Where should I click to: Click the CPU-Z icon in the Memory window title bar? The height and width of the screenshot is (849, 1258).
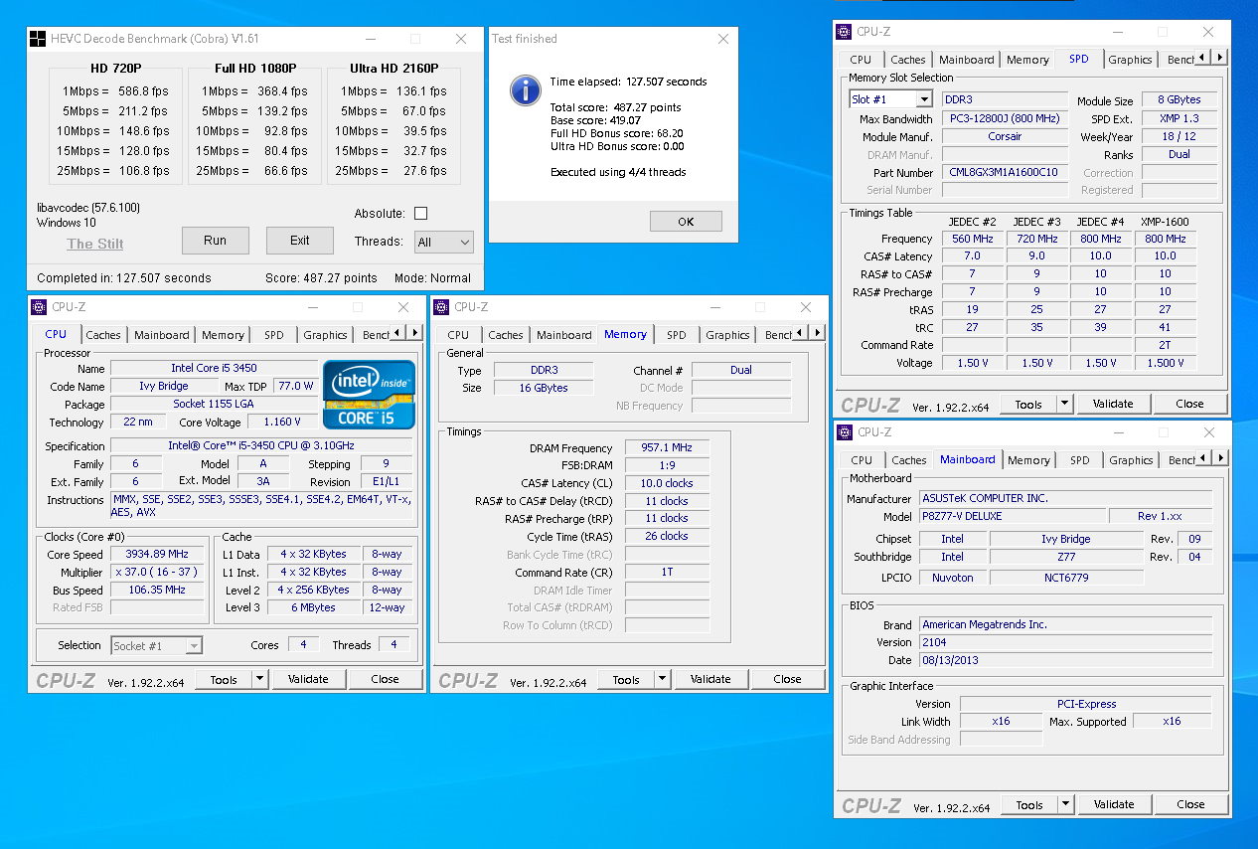coord(441,307)
